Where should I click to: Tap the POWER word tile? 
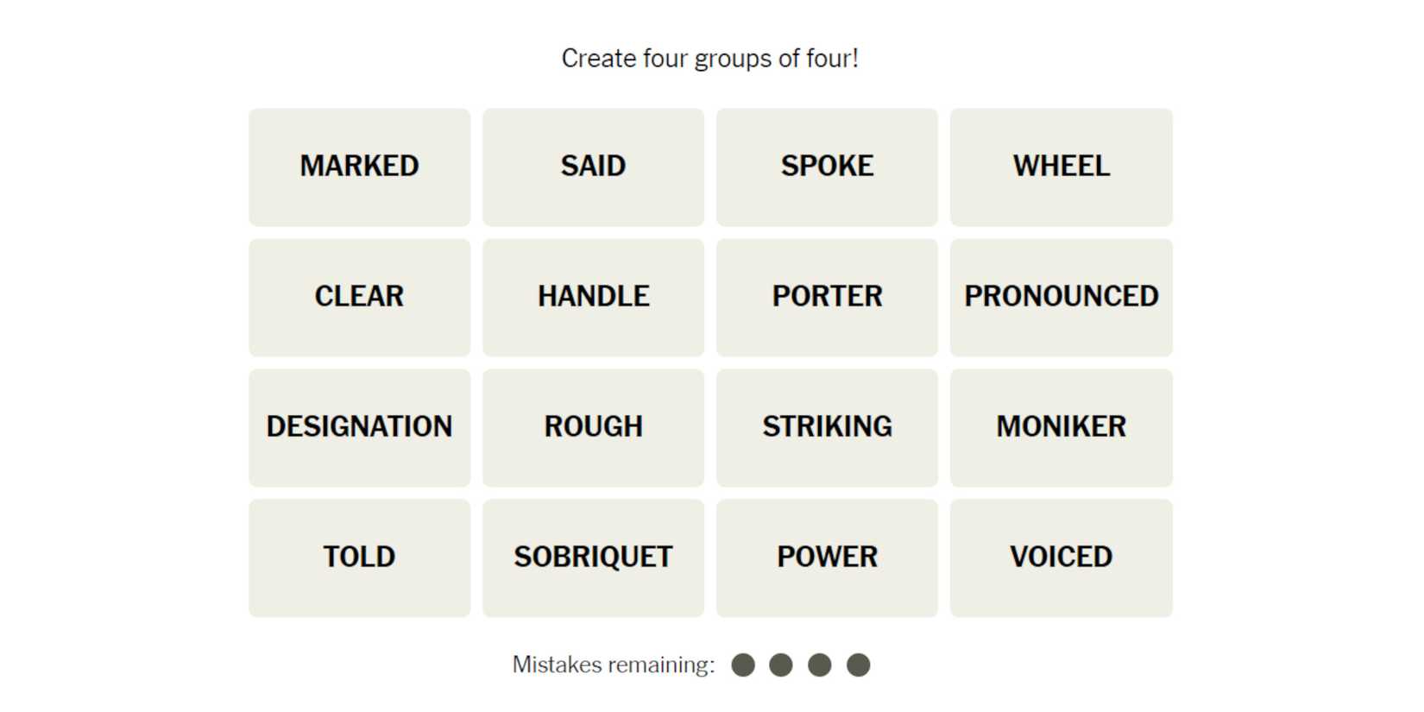tap(827, 558)
